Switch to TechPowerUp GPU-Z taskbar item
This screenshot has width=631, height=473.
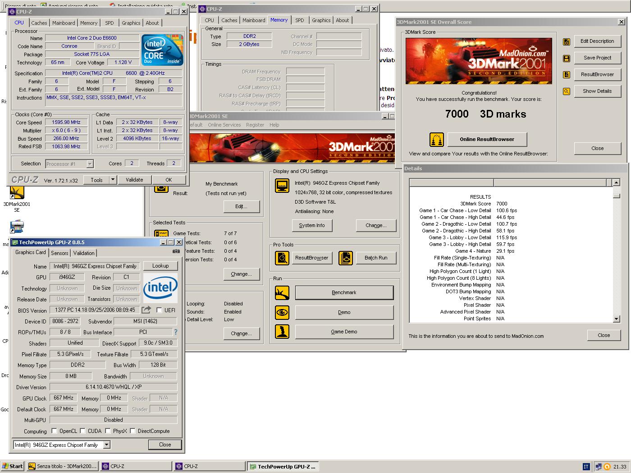click(x=283, y=467)
